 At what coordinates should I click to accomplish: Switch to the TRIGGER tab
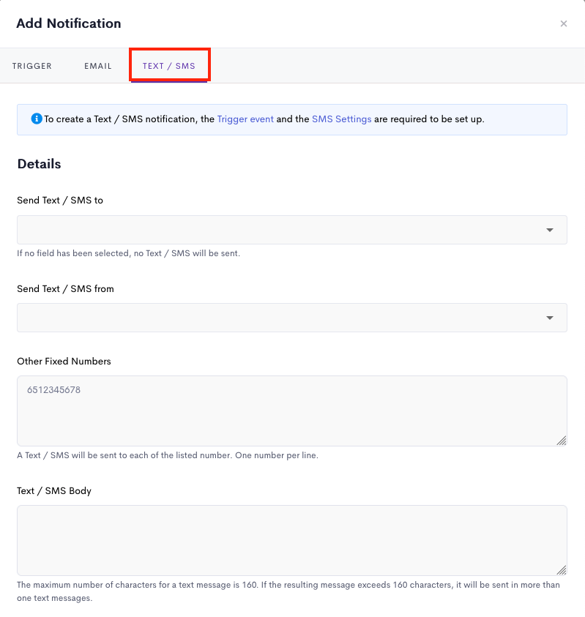tap(32, 66)
